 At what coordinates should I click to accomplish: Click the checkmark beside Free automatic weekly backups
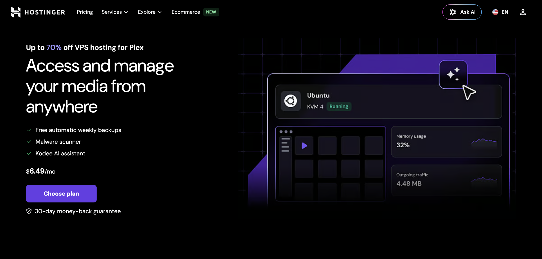click(29, 130)
